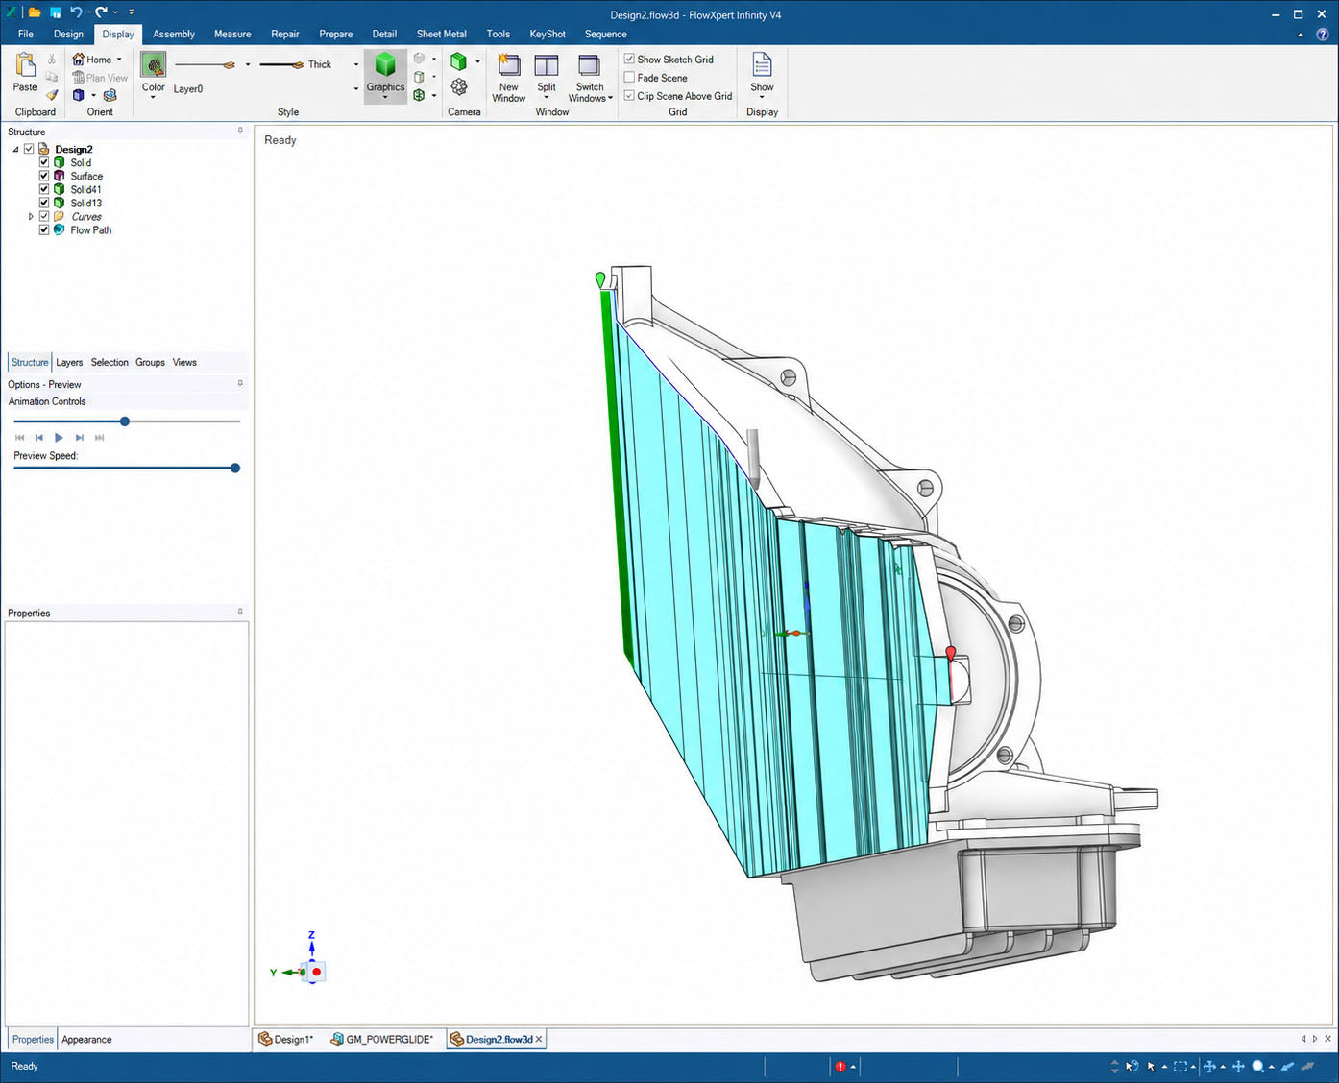Switch to the Design1 document tab
Image resolution: width=1339 pixels, height=1083 pixels.
[286, 1039]
